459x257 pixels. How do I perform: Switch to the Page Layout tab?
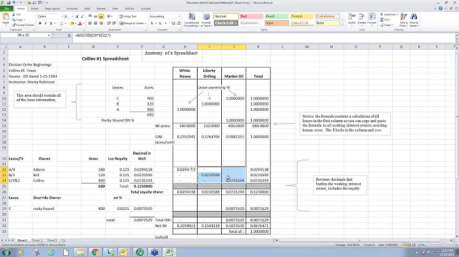(52, 8)
